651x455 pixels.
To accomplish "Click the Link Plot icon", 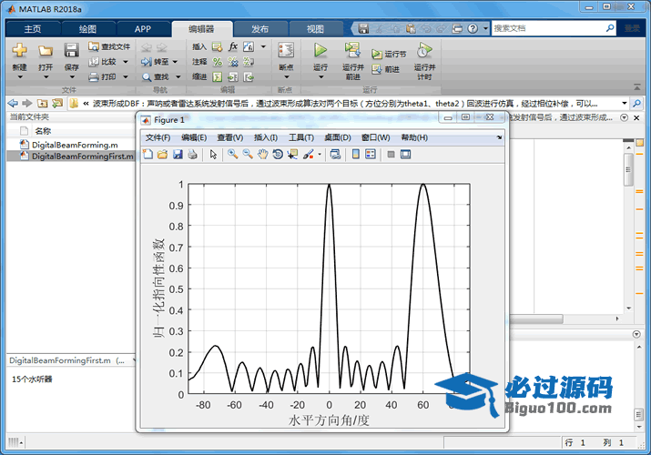I will [x=335, y=155].
